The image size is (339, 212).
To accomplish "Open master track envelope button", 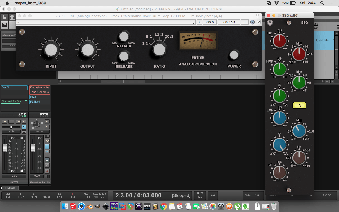I will coord(24,122).
